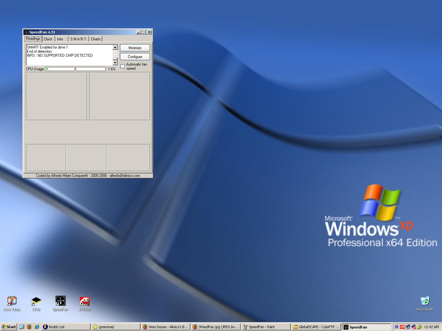Close the SpeedFan window

pos(149,32)
